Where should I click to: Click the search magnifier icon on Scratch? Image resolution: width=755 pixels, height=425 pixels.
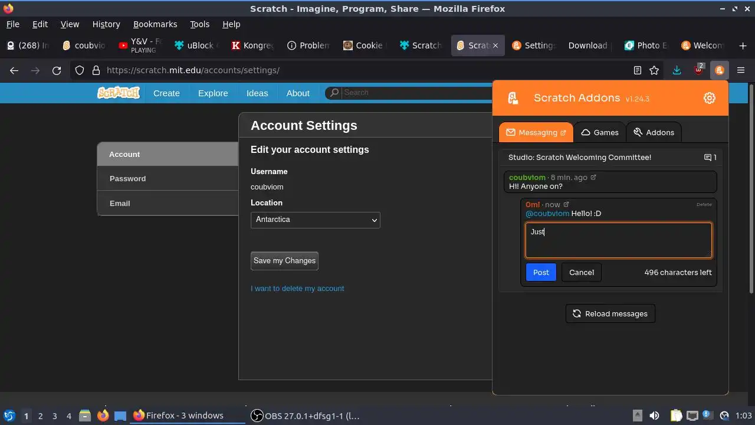(x=334, y=93)
